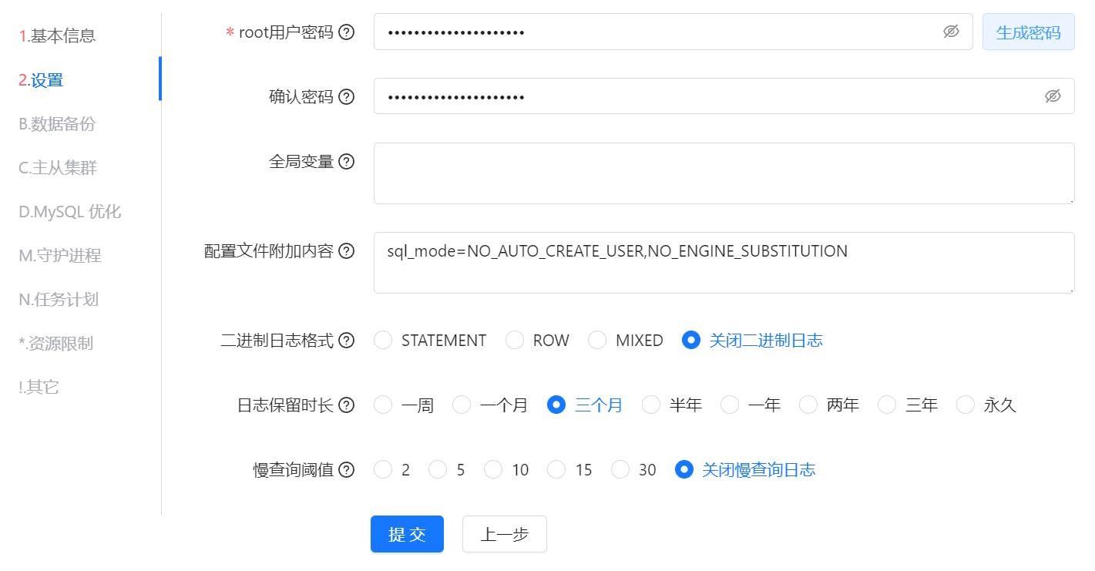Set slow query threshold to 2
The height and width of the screenshot is (571, 1095).
coord(383,469)
